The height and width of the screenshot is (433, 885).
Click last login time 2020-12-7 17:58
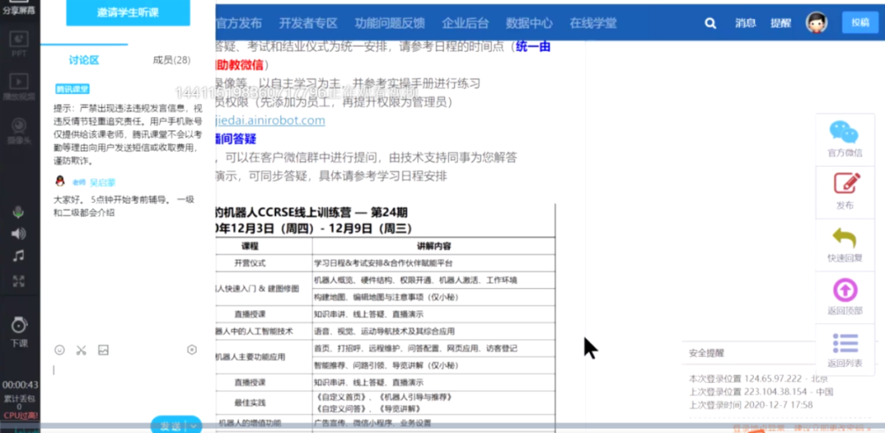(x=779, y=405)
